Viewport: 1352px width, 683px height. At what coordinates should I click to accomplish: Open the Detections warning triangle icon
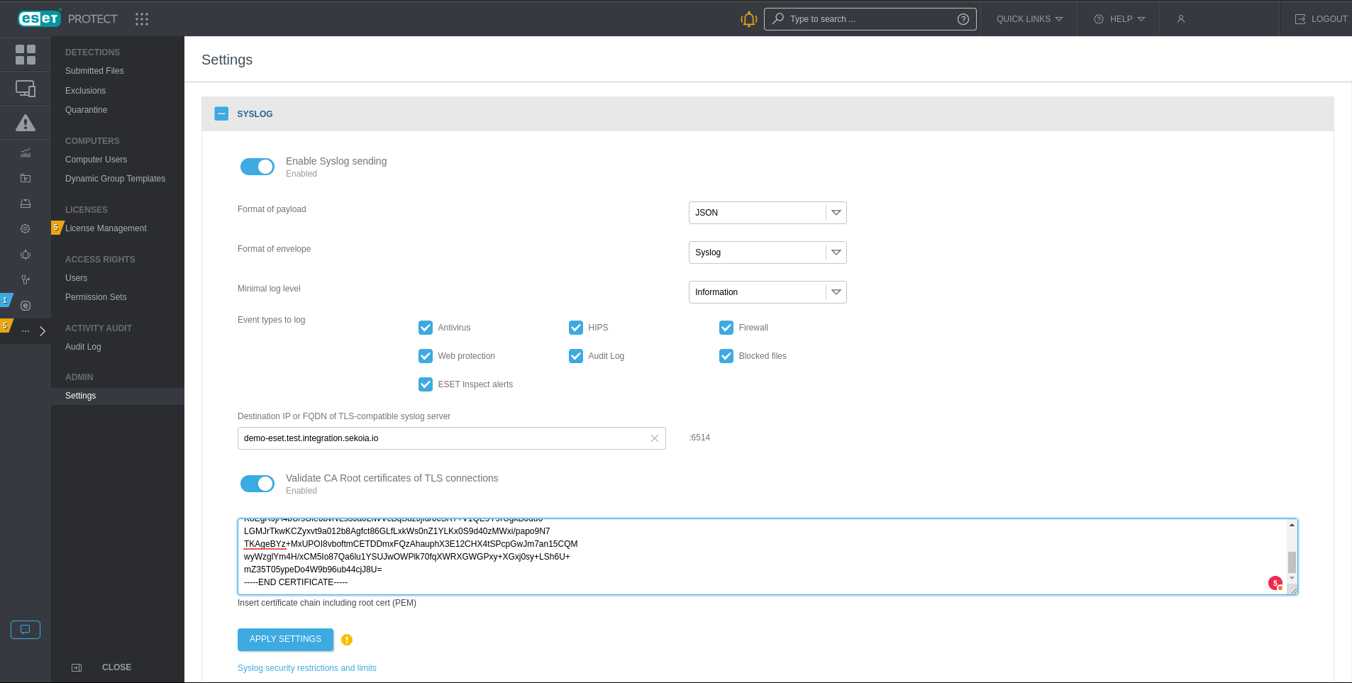coord(26,123)
